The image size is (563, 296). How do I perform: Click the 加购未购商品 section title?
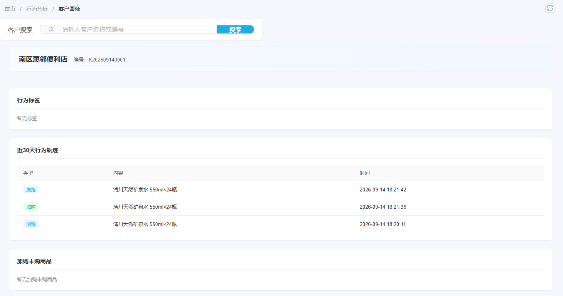34,261
